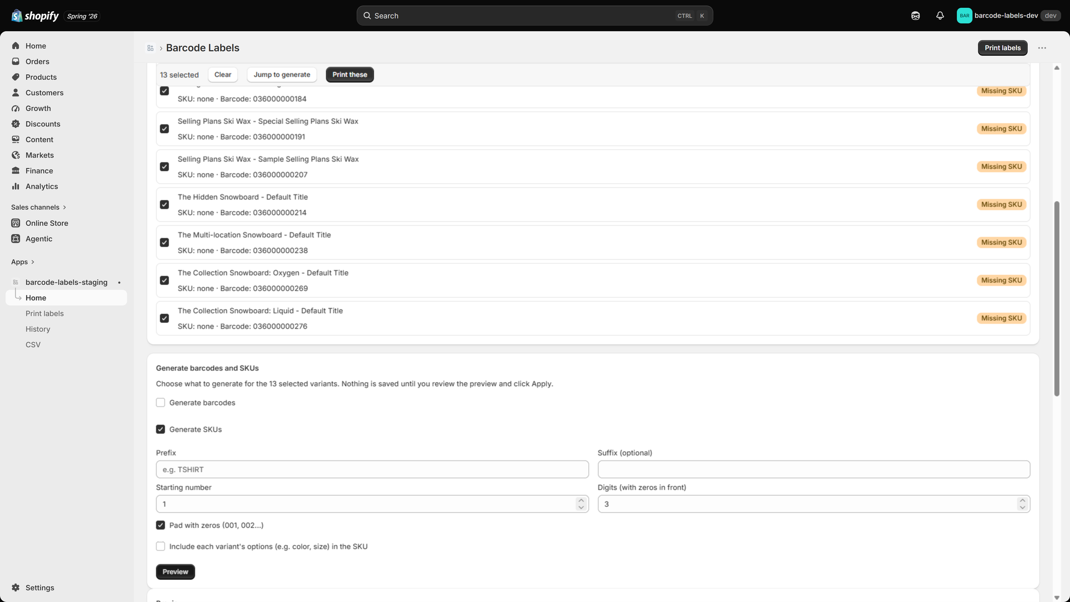This screenshot has width=1070, height=602.
Task: Increase Digits value with up arrow
Action: (1023, 501)
